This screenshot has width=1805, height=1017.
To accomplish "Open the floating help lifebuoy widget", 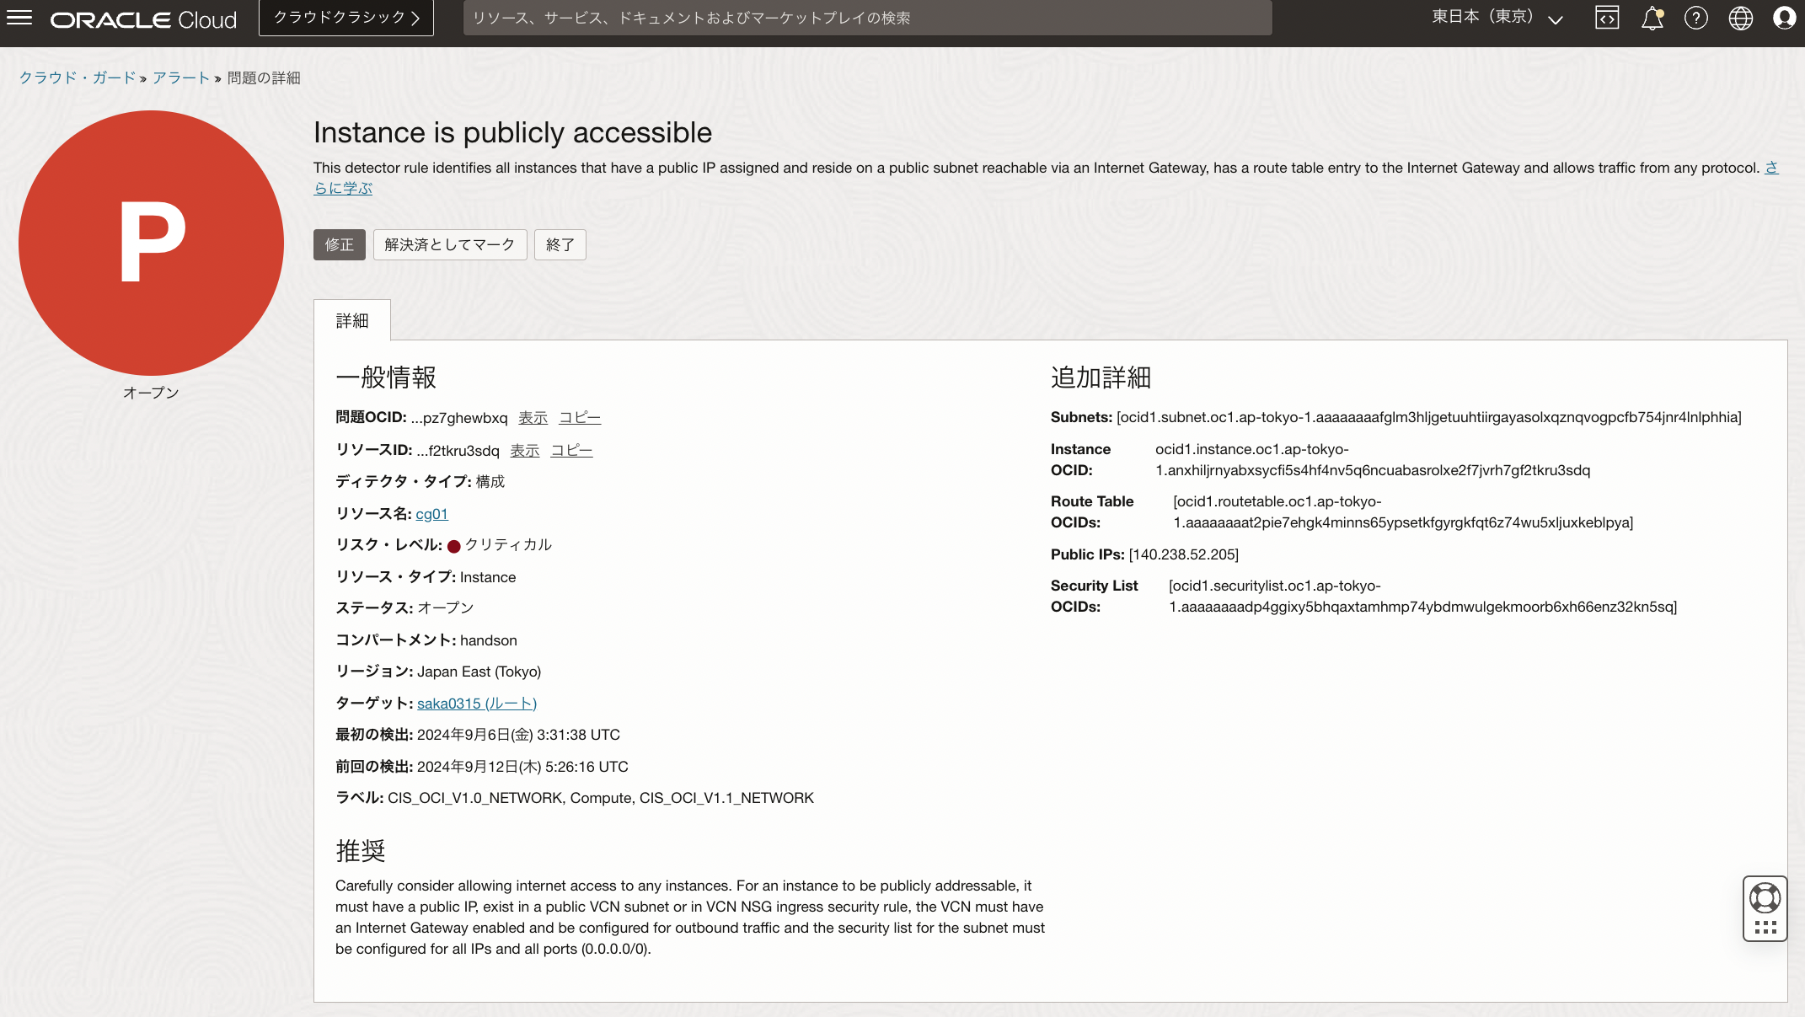I will pyautogui.click(x=1765, y=907).
